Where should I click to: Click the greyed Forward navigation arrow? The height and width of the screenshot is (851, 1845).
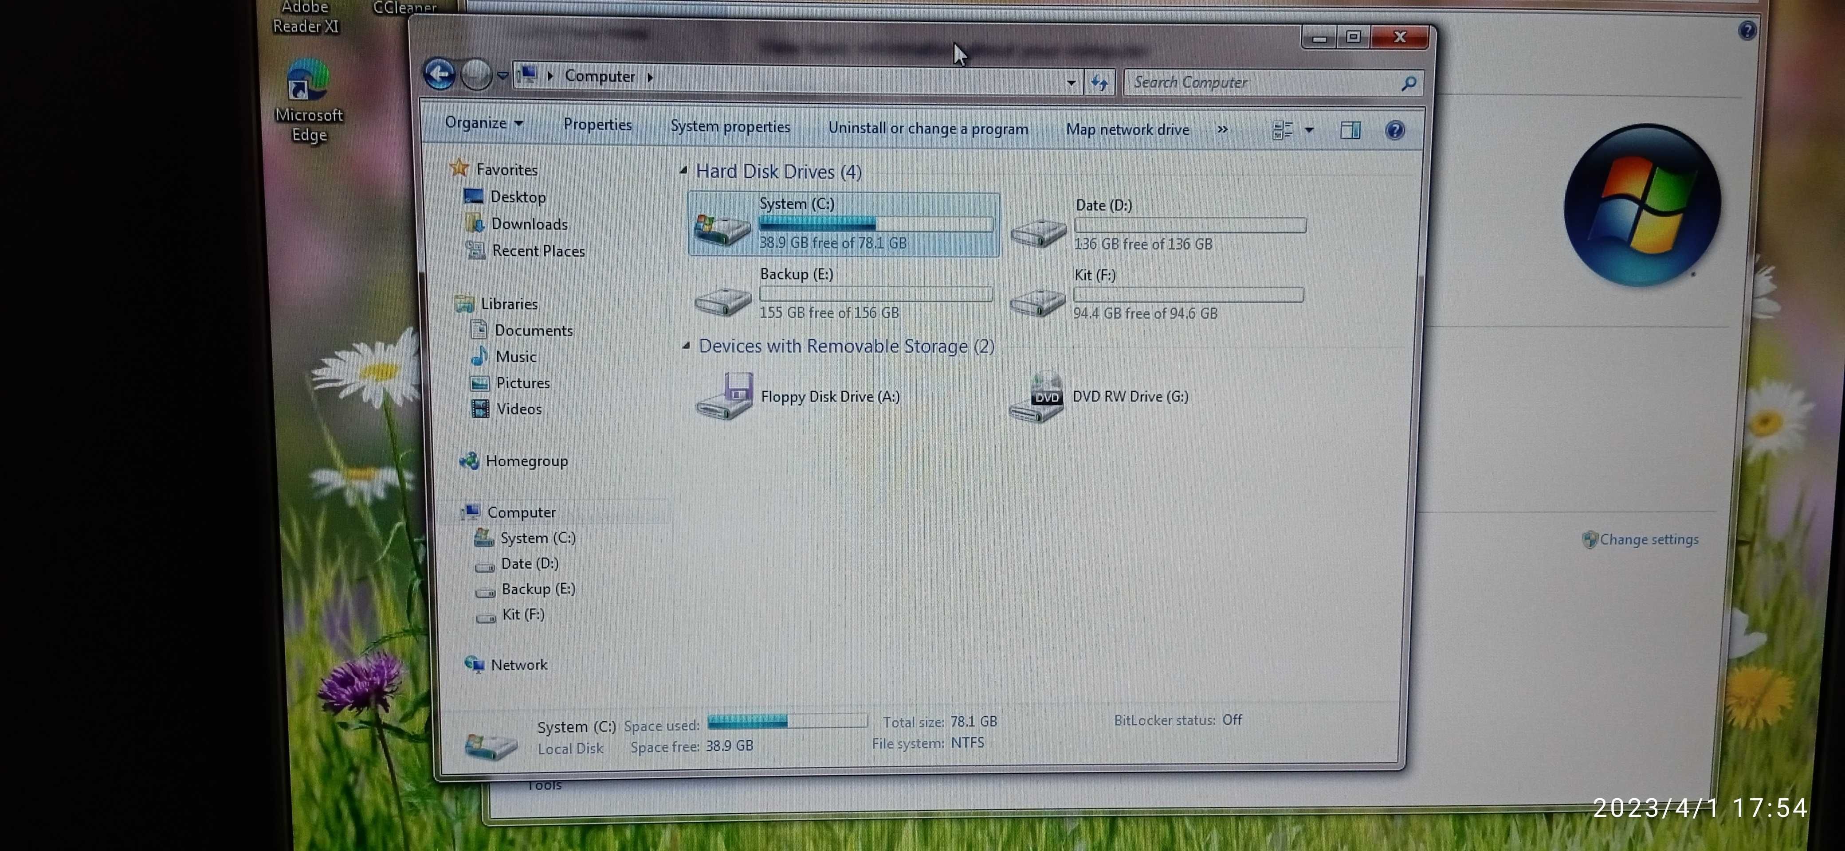[475, 74]
